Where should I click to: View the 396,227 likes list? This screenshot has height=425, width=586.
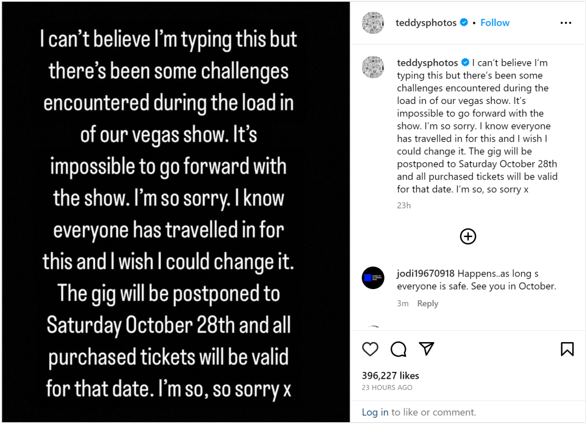pos(390,376)
